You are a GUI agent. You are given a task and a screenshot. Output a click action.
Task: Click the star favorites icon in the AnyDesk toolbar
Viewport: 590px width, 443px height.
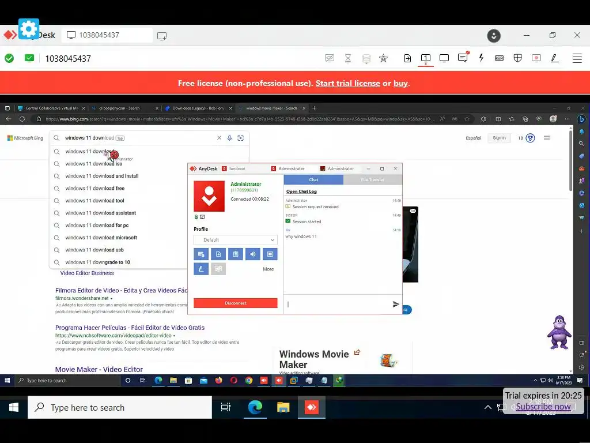383,58
